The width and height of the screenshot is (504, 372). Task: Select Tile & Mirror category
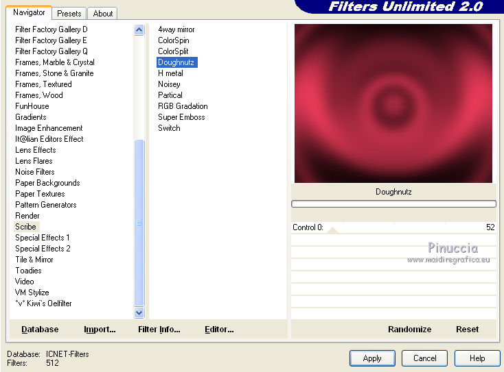[x=34, y=260]
